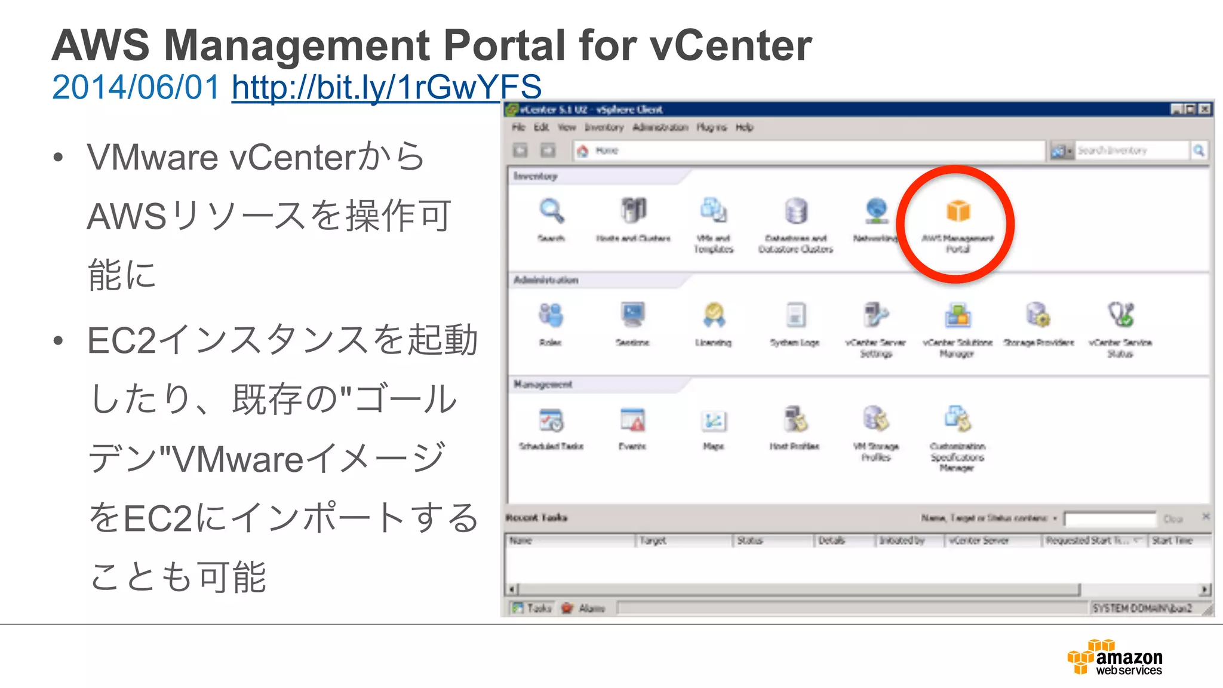Open the Inventory menu
The height and width of the screenshot is (688, 1223).
point(604,127)
